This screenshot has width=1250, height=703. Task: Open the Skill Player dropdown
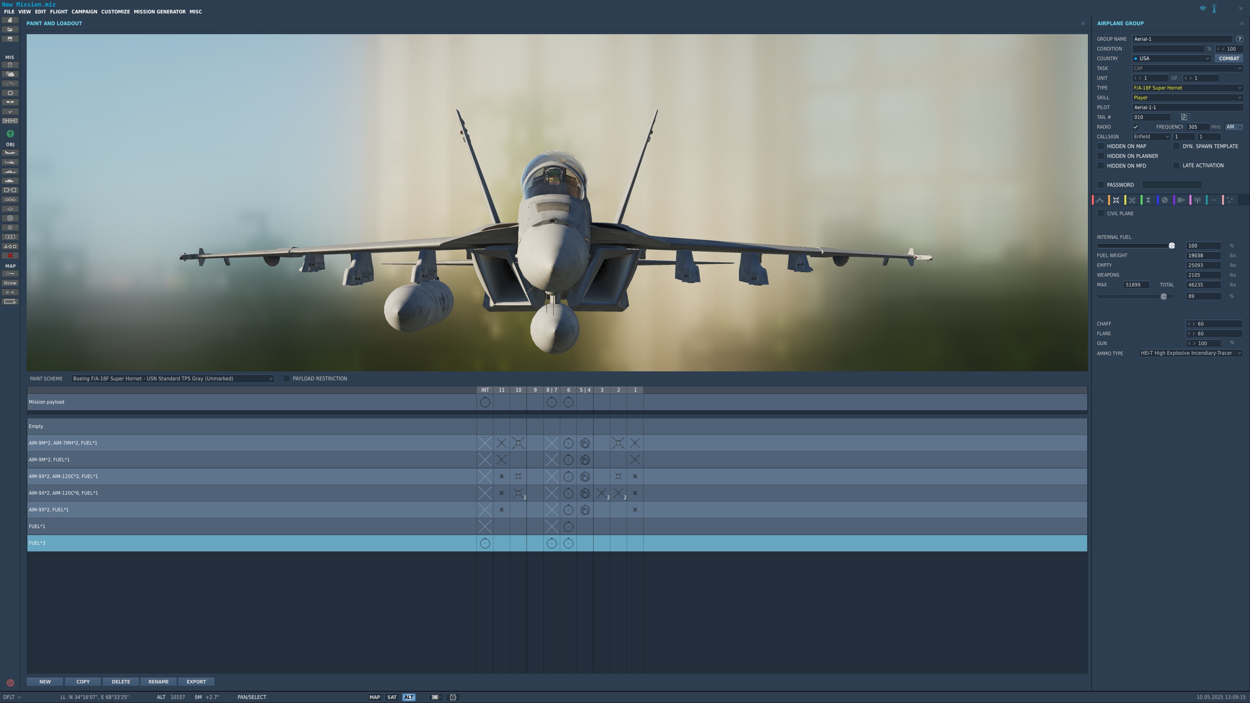[1187, 98]
